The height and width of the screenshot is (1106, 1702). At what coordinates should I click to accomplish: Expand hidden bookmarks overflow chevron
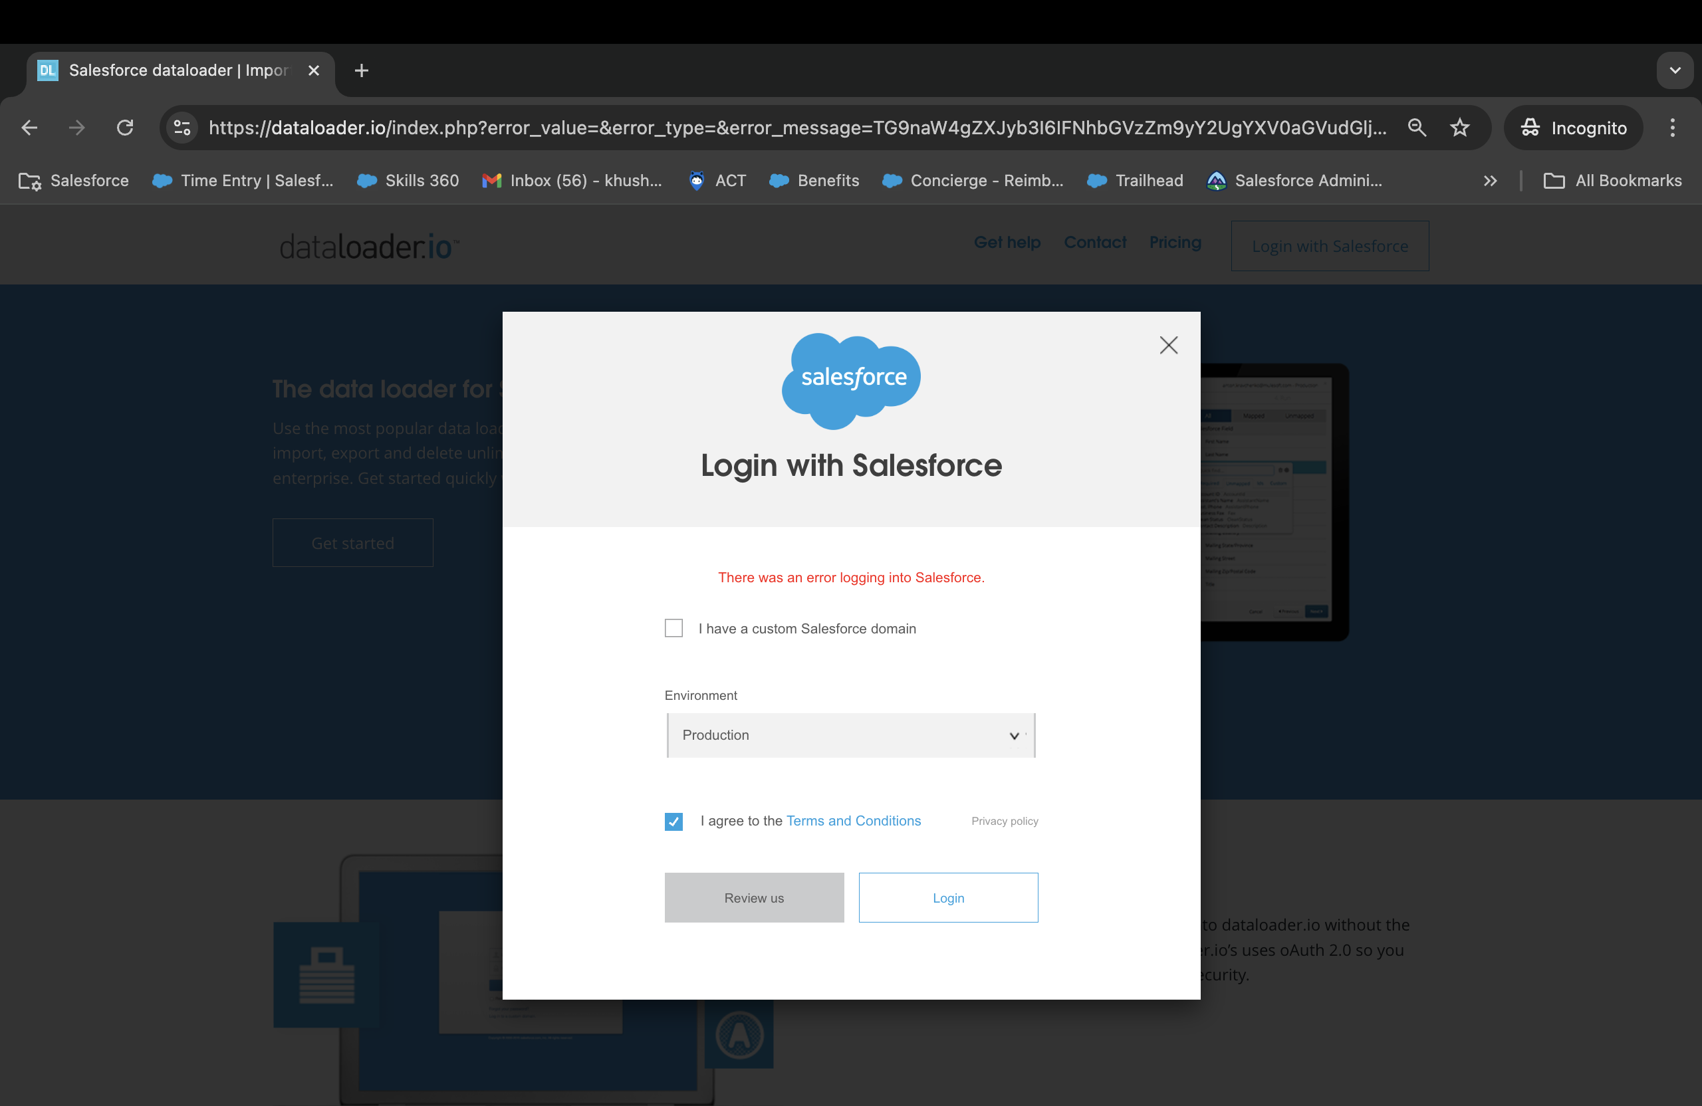(x=1490, y=181)
